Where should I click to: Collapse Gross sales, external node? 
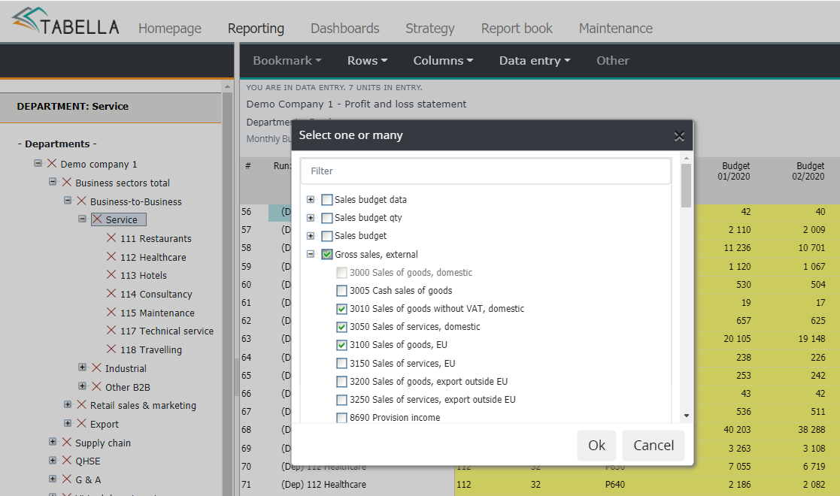pyautogui.click(x=311, y=254)
